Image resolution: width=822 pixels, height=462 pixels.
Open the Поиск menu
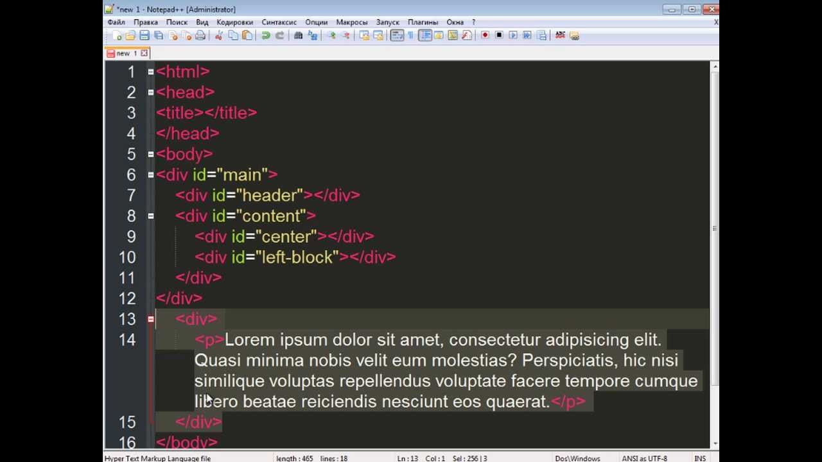pos(177,22)
